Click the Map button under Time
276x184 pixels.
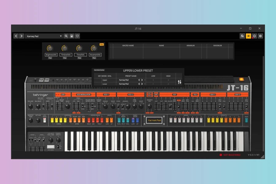[79, 58]
